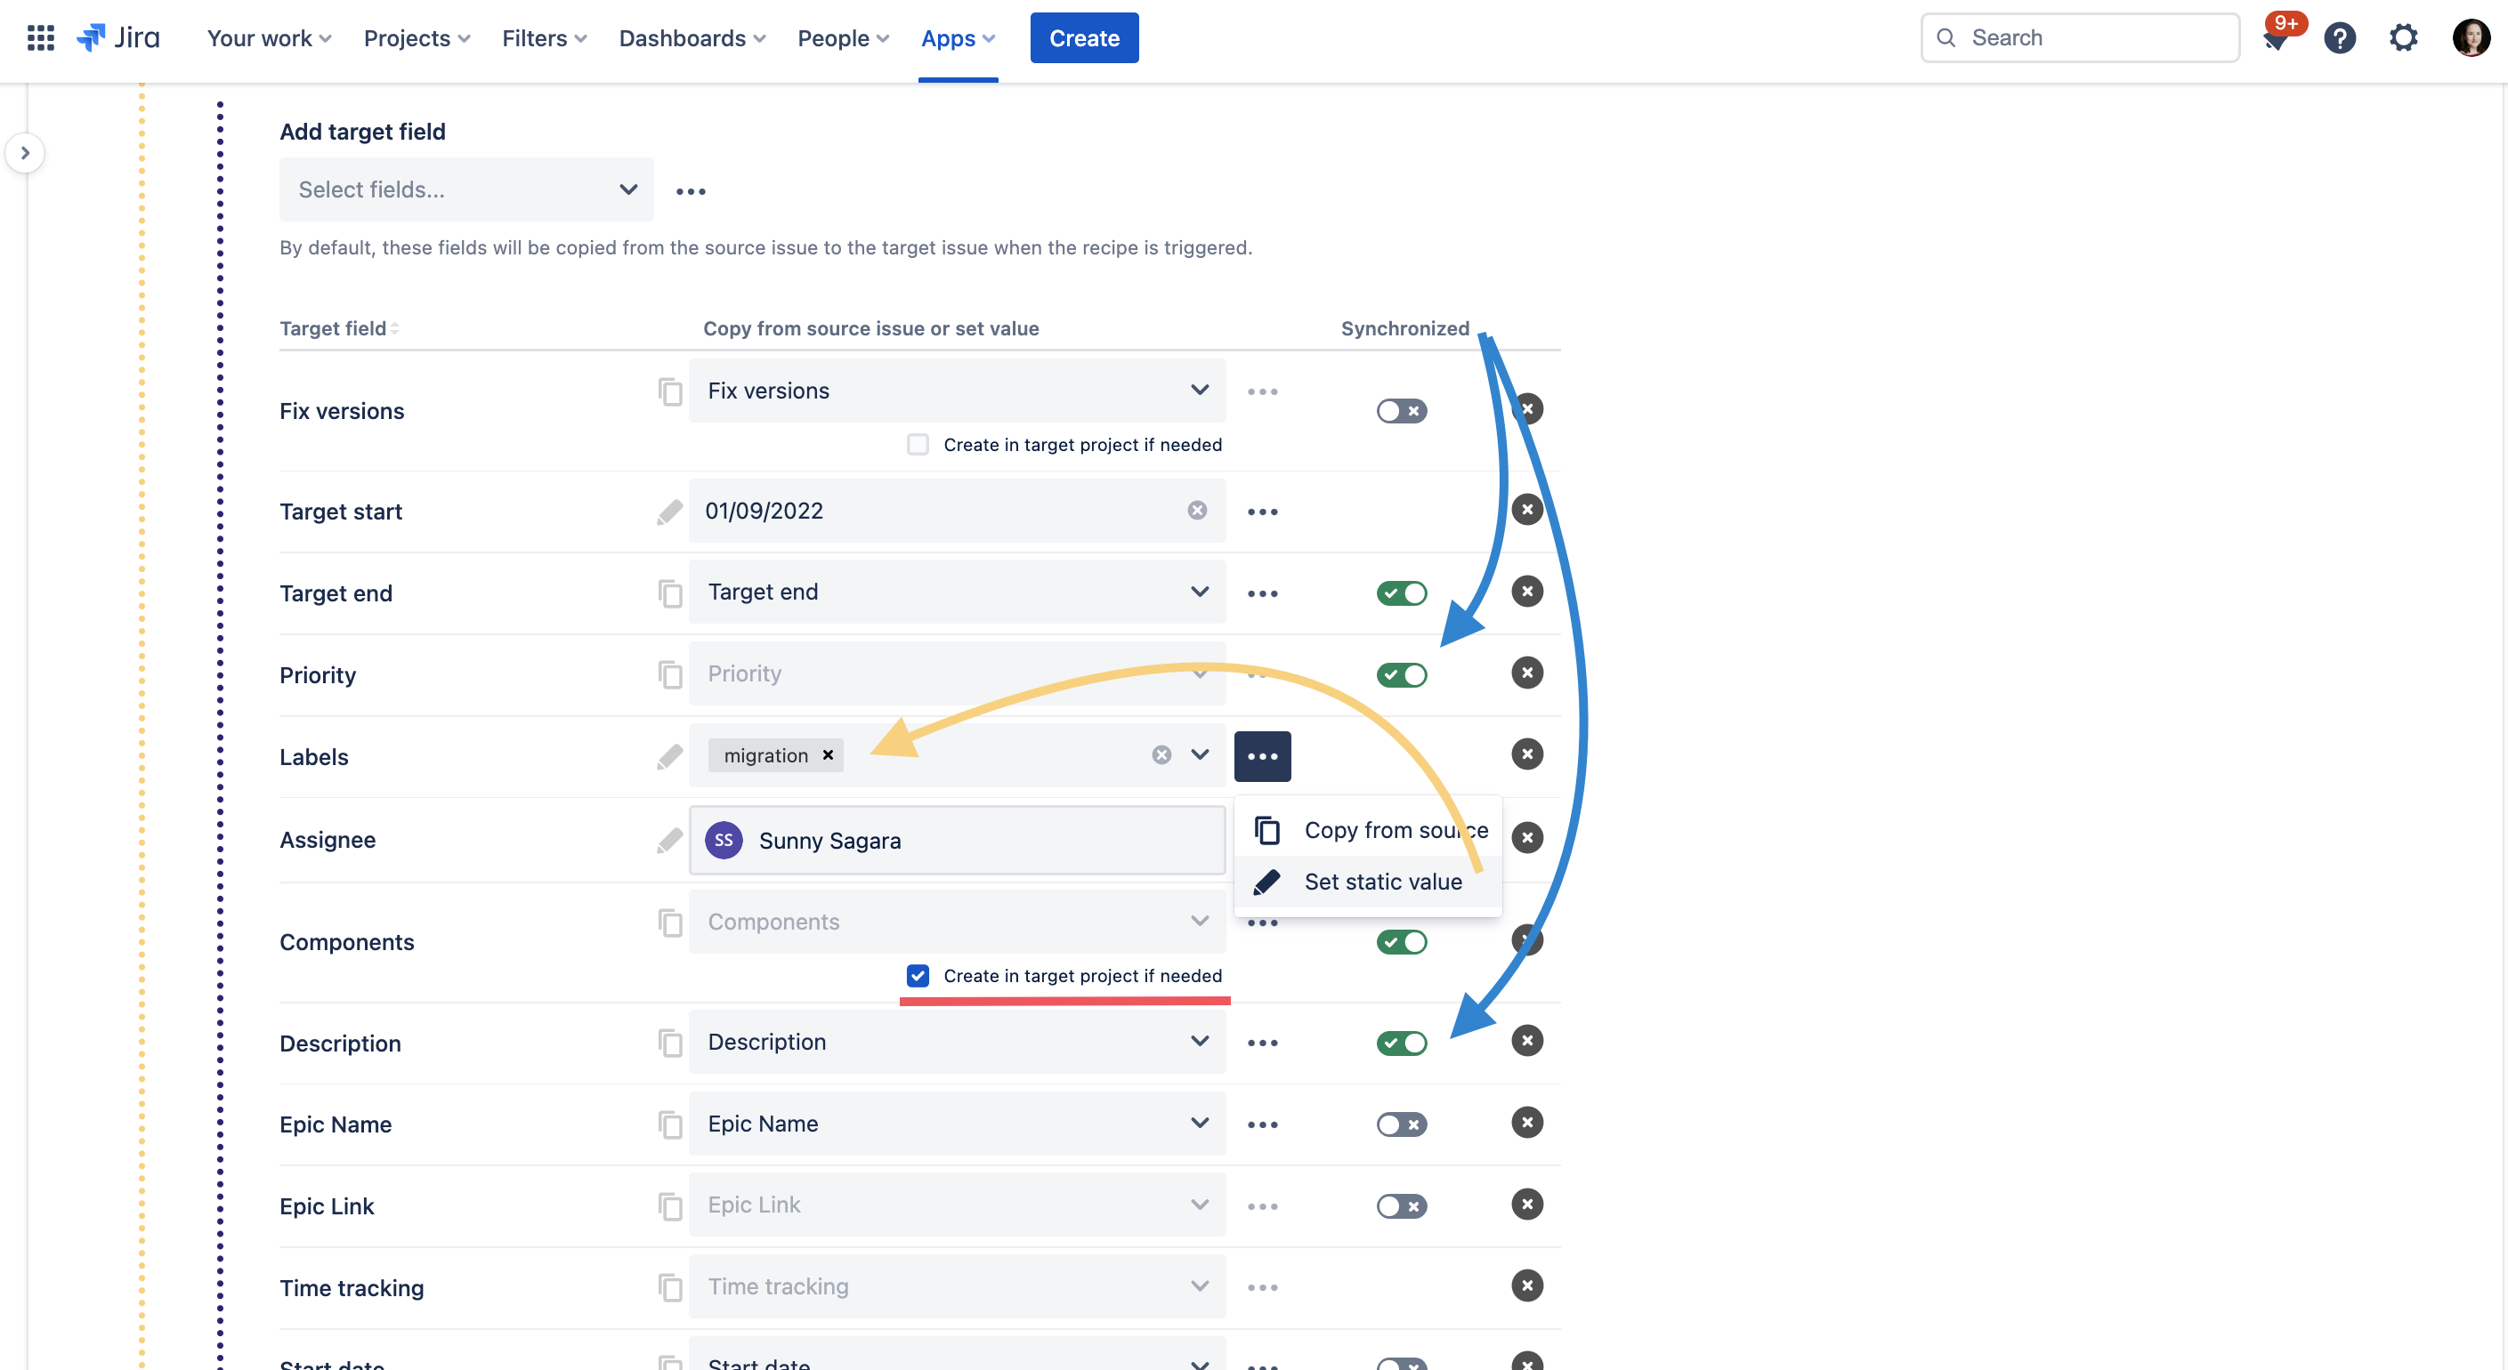The height and width of the screenshot is (1370, 2508).
Task: Open the app switcher grid icon
Action: 40,38
